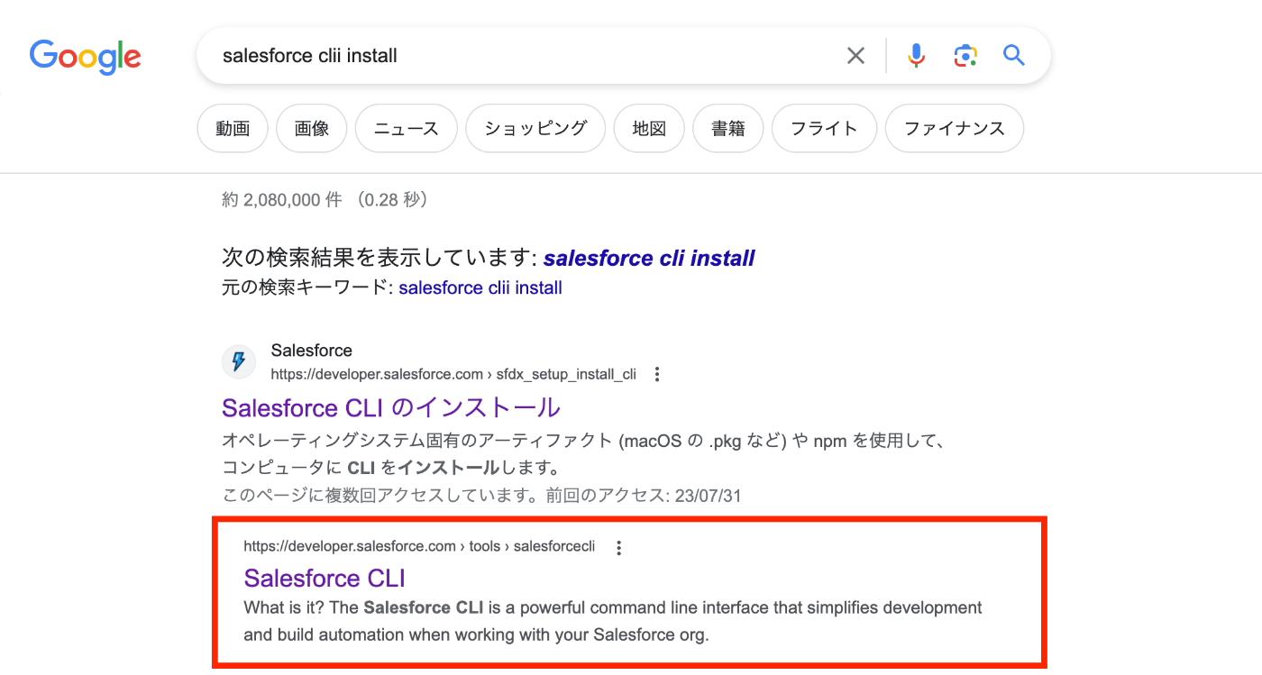The image size is (1262, 675).
Task: Select the フライト filter chip
Action: 824,129
